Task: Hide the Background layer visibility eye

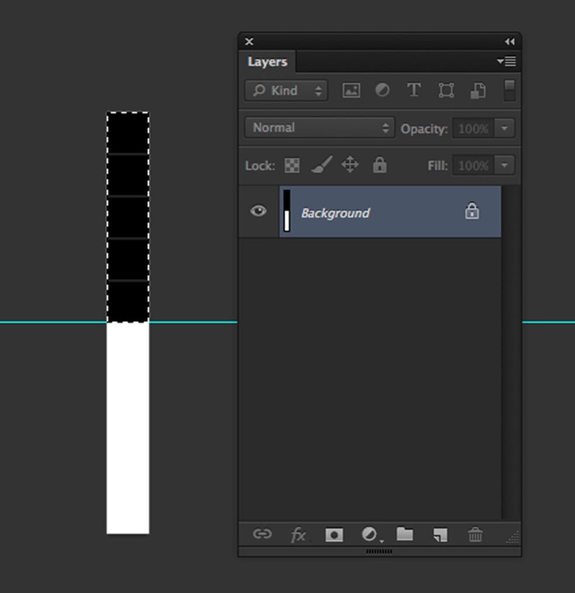Action: pos(258,211)
